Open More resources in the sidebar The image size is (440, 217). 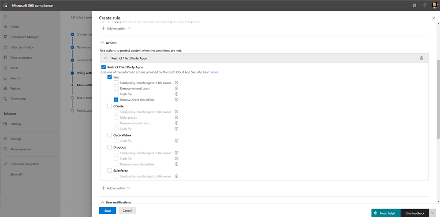click(x=20, y=149)
